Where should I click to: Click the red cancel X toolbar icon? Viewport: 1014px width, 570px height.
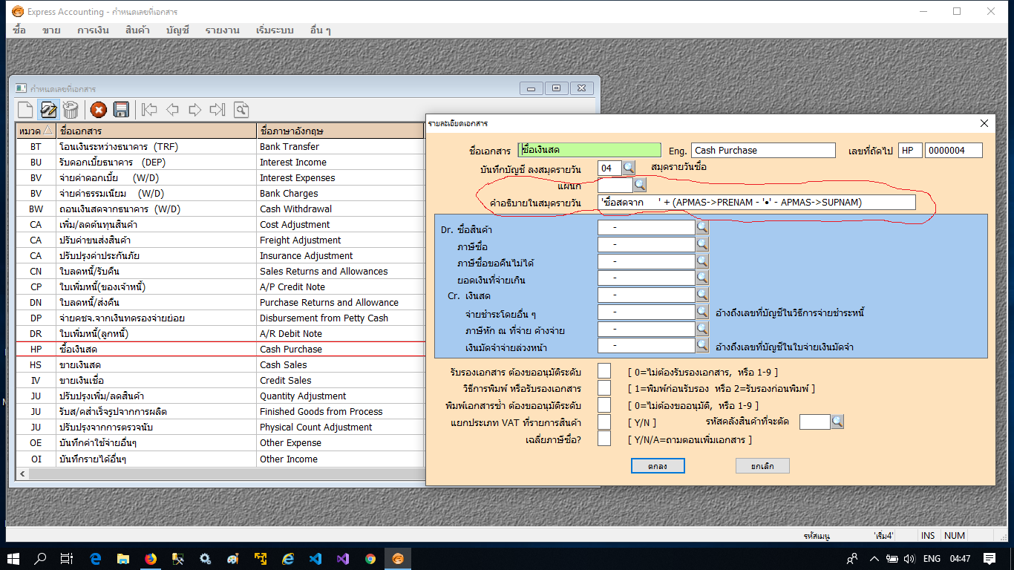click(99, 110)
